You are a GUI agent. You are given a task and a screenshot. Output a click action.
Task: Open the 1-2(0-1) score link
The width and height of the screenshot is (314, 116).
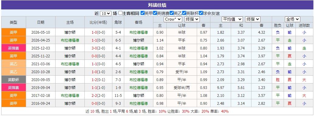point(98,80)
